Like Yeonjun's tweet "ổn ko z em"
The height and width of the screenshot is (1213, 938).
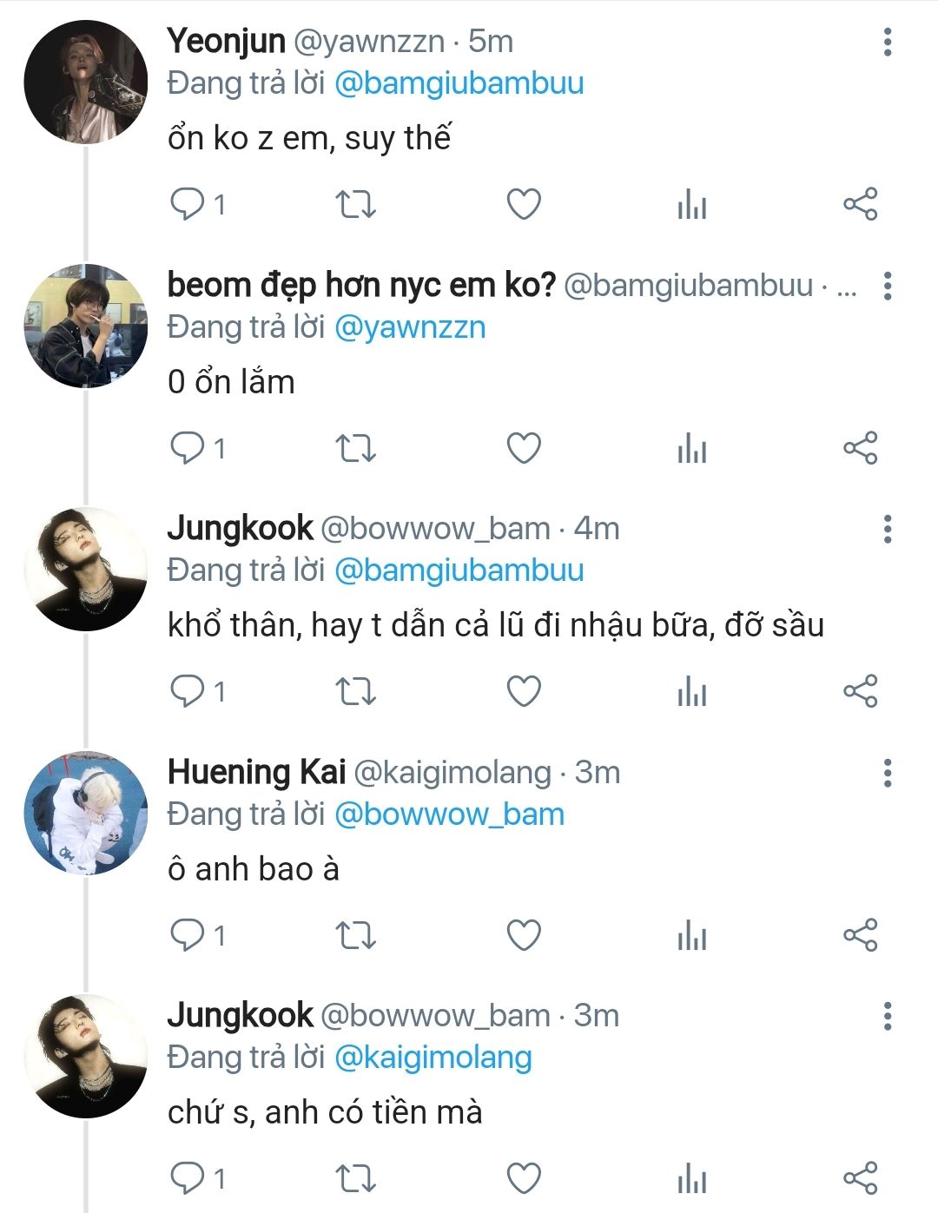point(524,205)
